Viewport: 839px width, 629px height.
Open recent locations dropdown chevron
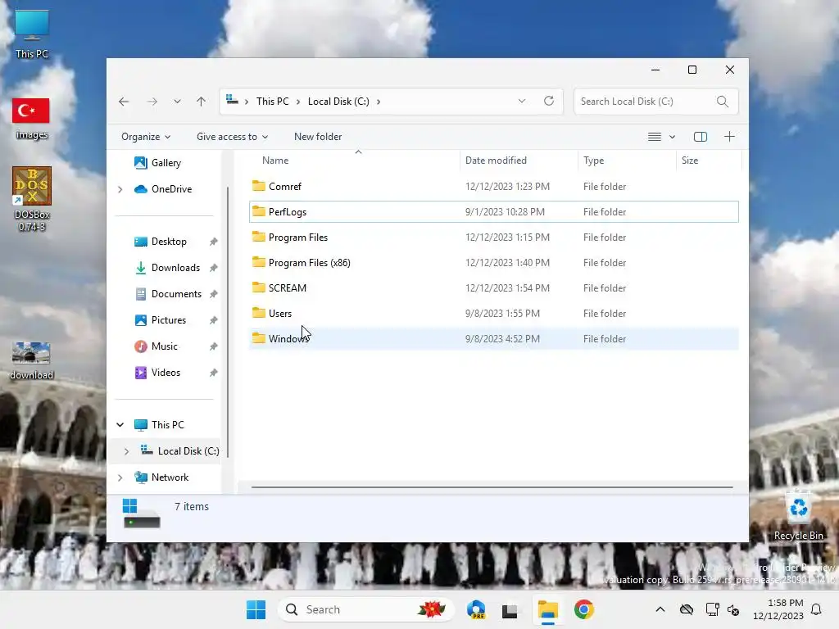[x=177, y=102]
